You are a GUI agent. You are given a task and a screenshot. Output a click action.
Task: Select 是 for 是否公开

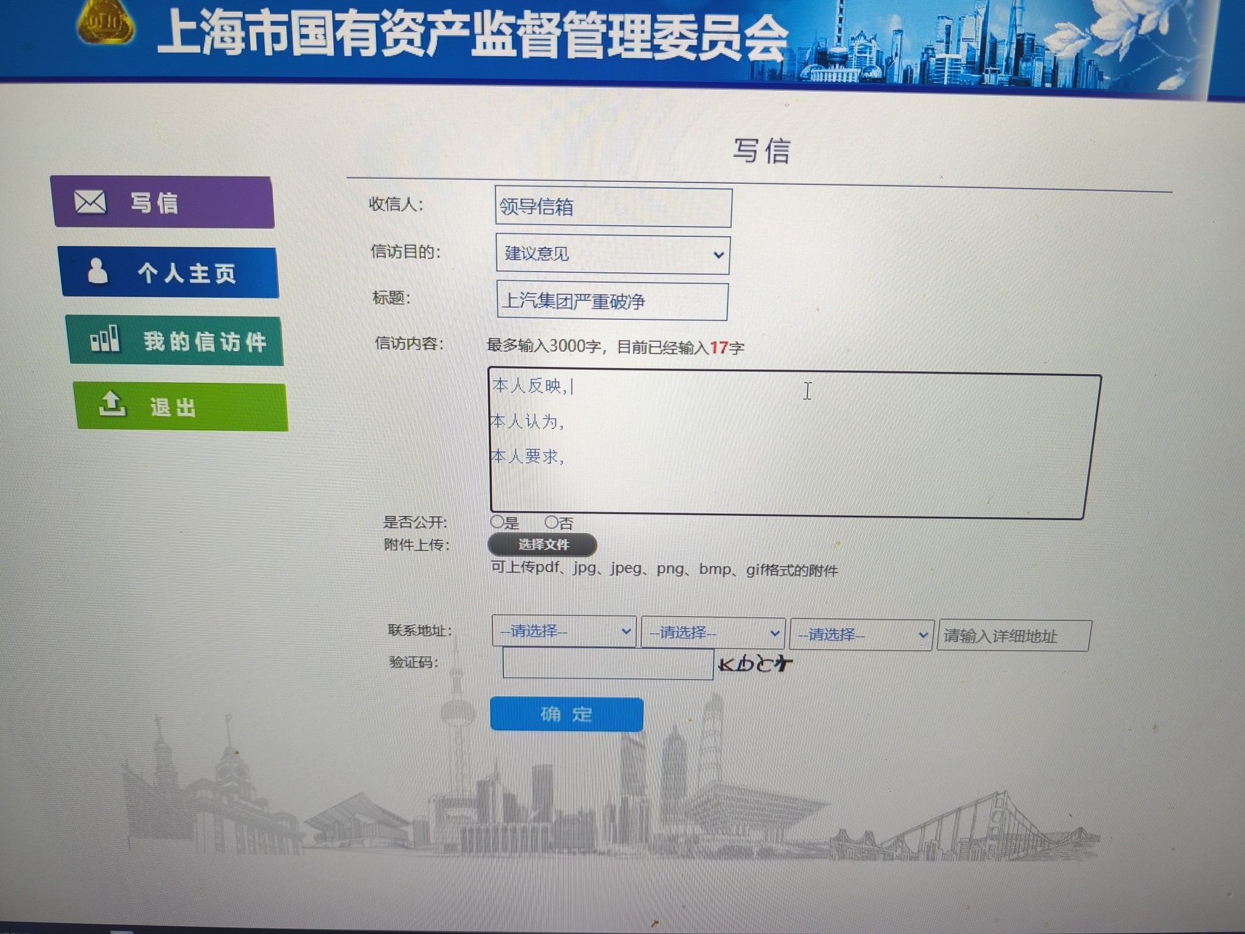tap(497, 522)
